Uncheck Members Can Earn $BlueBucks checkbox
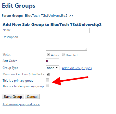 click(x=48, y=74)
